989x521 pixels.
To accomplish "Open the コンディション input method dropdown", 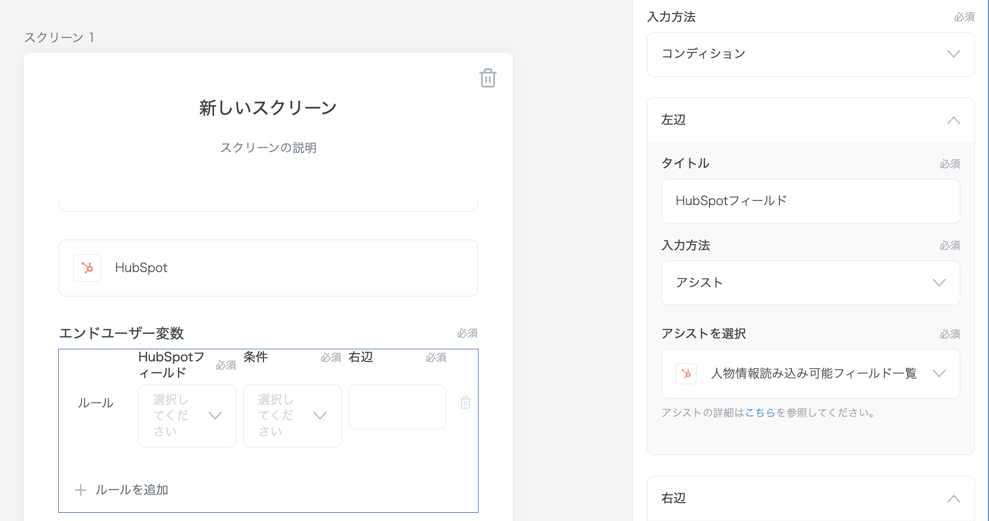I will click(810, 54).
